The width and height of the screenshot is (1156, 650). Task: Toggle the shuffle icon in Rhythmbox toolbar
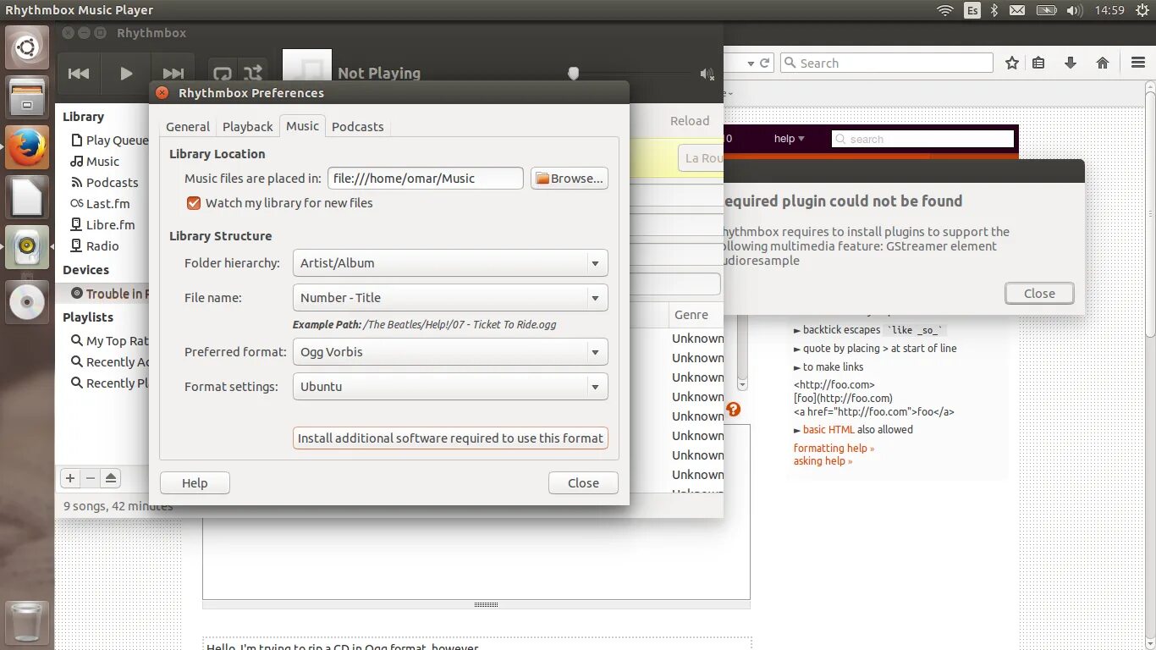(253, 74)
